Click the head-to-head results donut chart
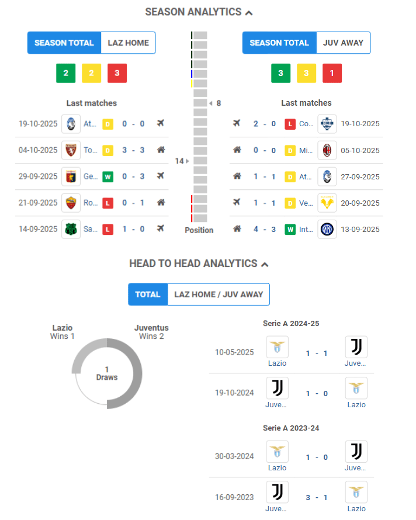This screenshot has height=520, width=416. [x=107, y=373]
